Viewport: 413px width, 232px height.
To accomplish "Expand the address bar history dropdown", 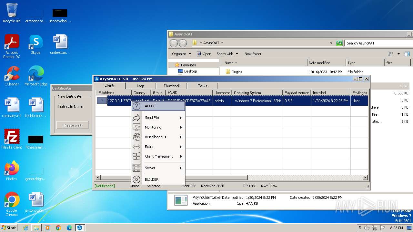I will (331, 43).
